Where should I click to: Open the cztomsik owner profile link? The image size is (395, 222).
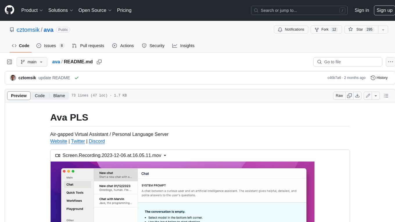coord(28,30)
